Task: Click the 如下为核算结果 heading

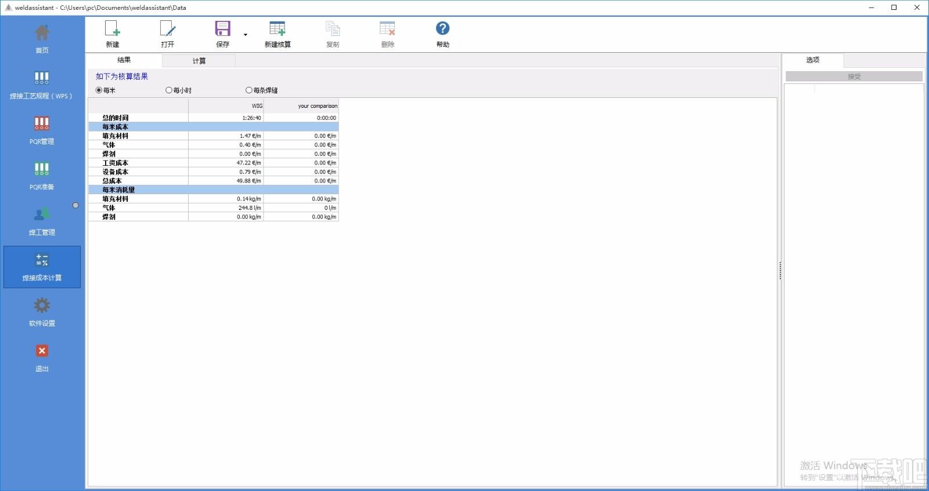Action: (x=122, y=77)
